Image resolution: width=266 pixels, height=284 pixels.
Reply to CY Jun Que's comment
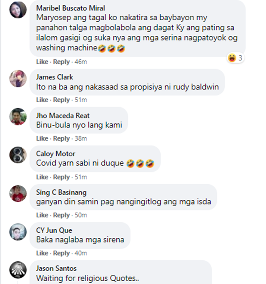click(61, 253)
